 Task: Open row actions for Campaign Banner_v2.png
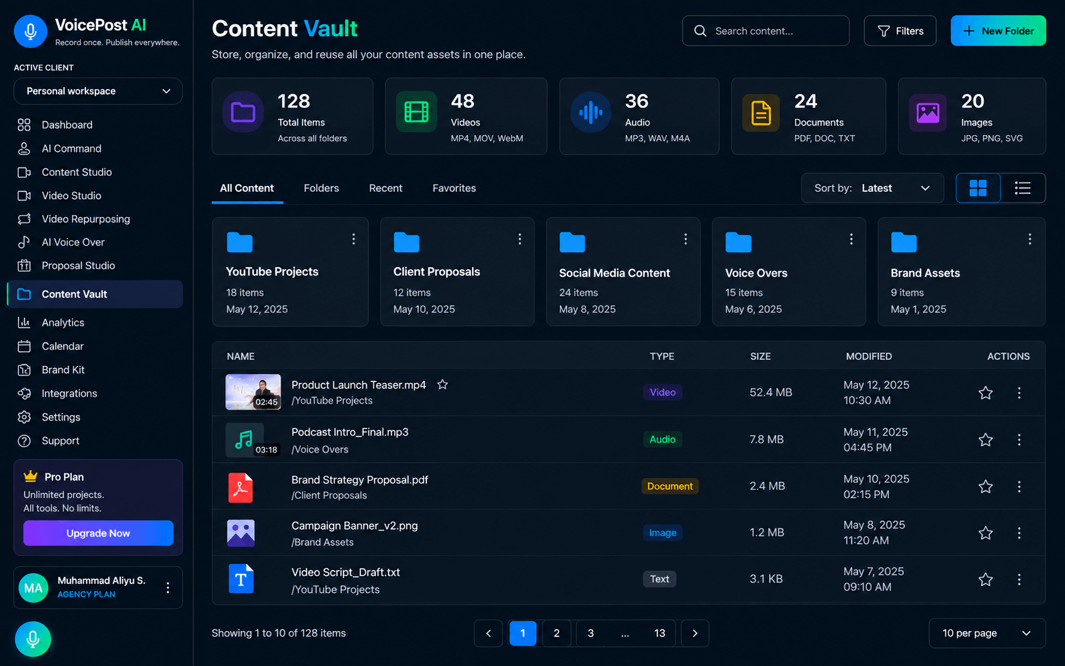coord(1019,533)
